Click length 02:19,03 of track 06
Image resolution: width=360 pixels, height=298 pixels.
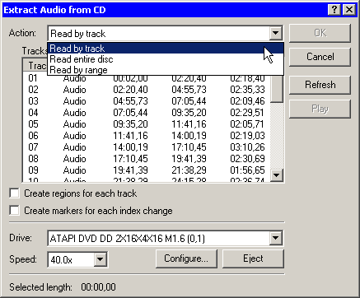click(x=247, y=136)
